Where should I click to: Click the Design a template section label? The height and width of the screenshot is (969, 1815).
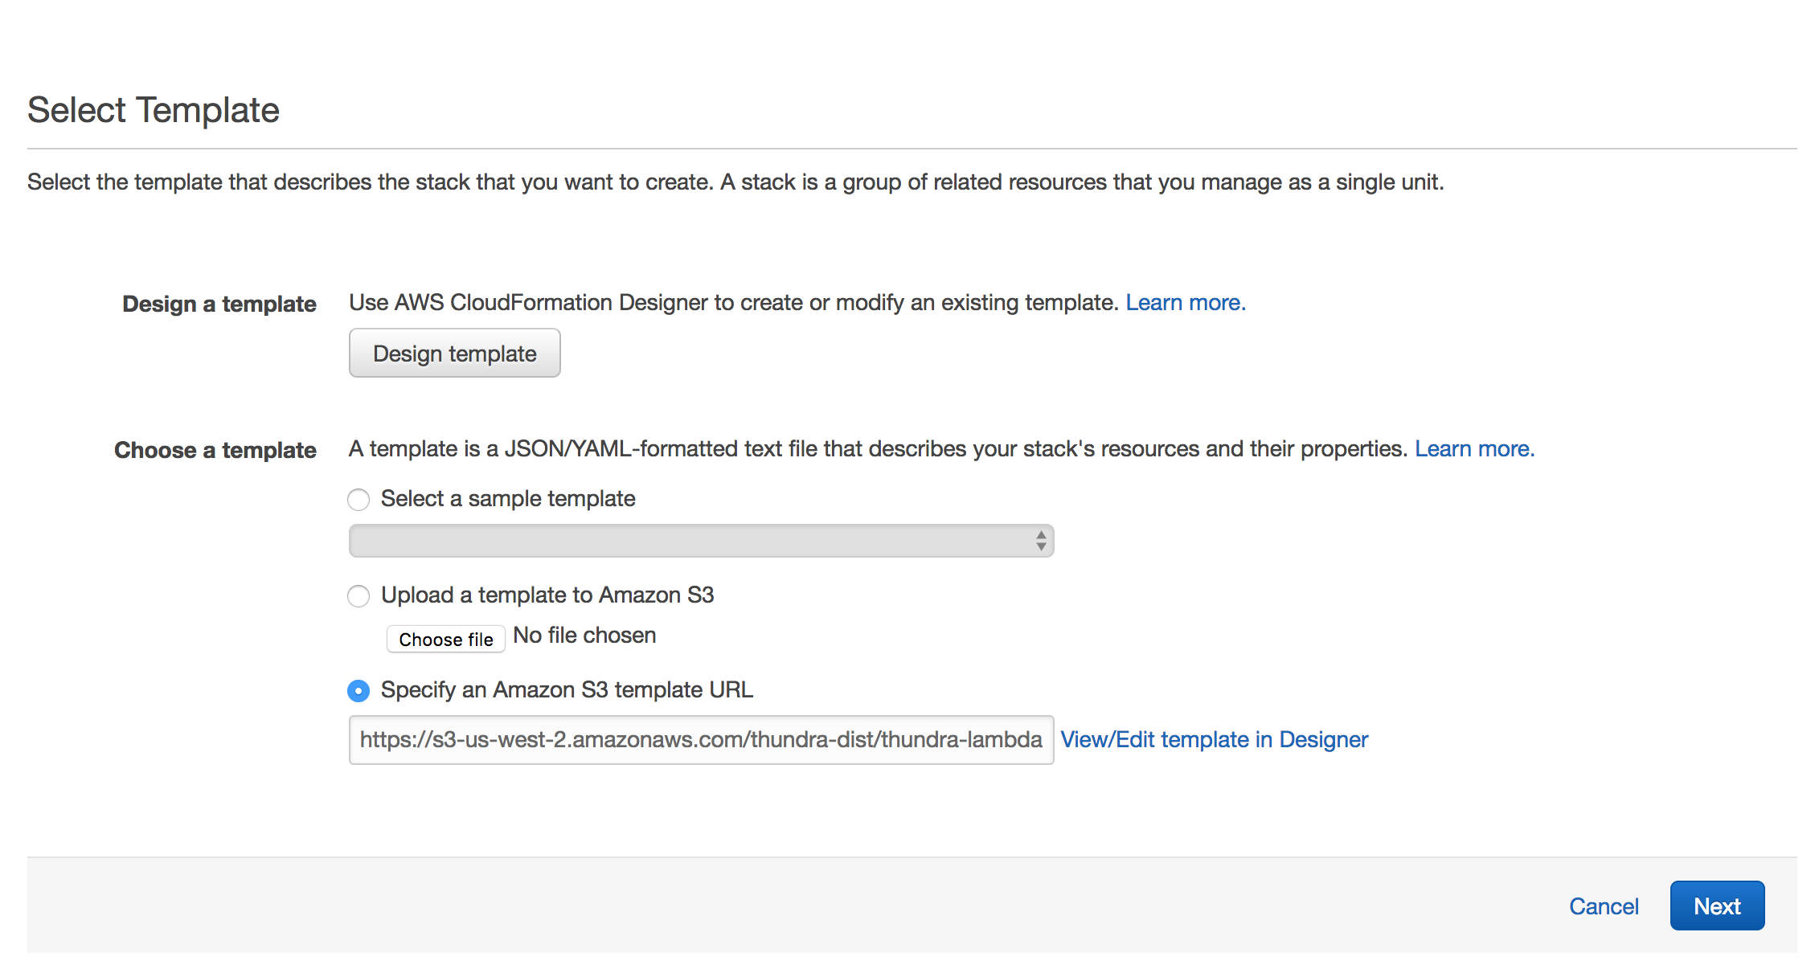pyautogui.click(x=219, y=305)
